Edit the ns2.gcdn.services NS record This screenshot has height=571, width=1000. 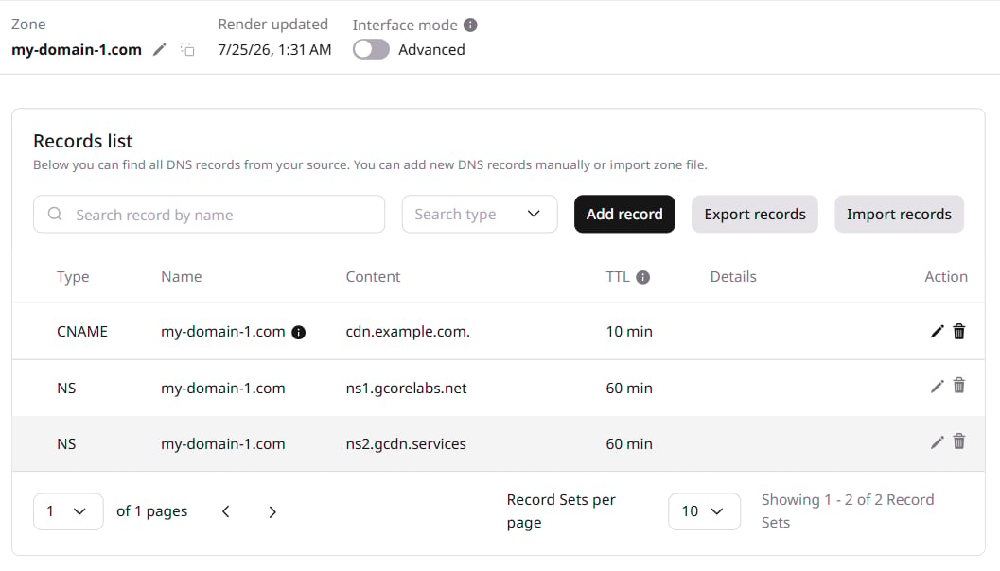point(937,442)
